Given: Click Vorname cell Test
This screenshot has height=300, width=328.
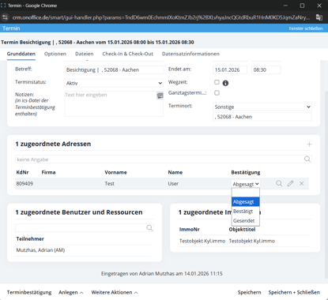Looking at the screenshot, I should pyautogui.click(x=110, y=184).
